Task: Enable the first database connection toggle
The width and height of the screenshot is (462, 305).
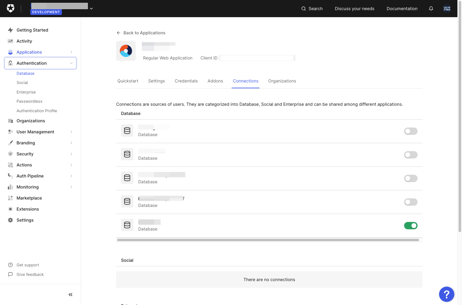Action: 411,131
